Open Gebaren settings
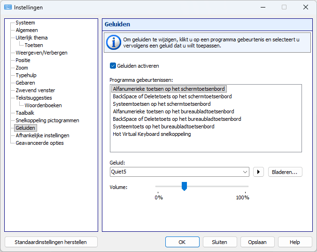317x252 pixels. [25, 83]
